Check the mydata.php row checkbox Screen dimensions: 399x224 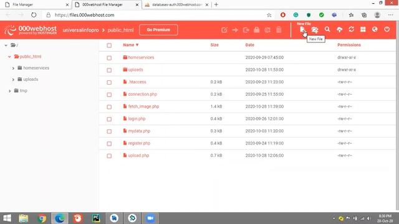click(x=109, y=131)
